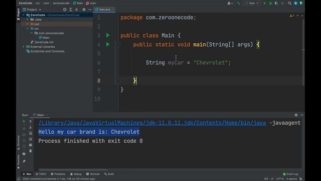Collapse the src folder

click(x=28, y=29)
